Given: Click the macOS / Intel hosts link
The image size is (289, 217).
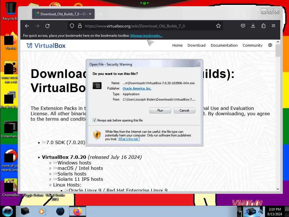Looking at the screenshot, I should click(80, 168).
